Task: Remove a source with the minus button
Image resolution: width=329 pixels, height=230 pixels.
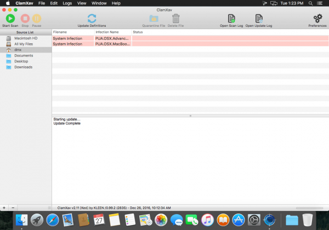Action: pos(13,208)
